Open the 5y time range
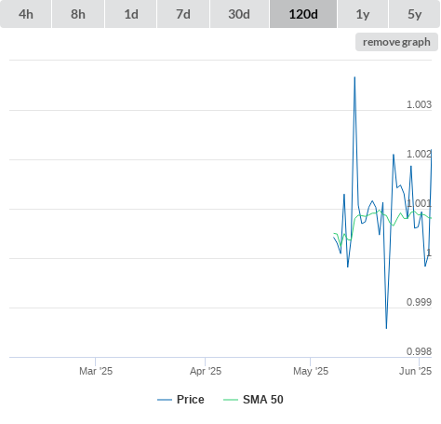The height and width of the screenshot is (424, 441). pos(414,14)
